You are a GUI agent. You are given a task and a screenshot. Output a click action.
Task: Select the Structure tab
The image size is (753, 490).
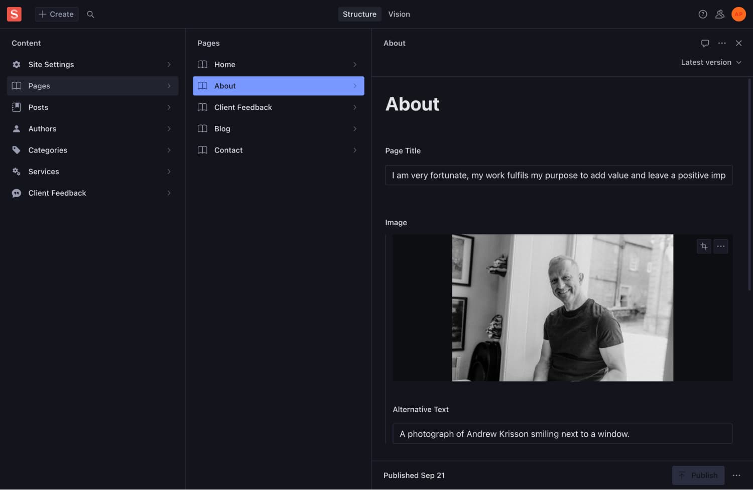tap(359, 14)
